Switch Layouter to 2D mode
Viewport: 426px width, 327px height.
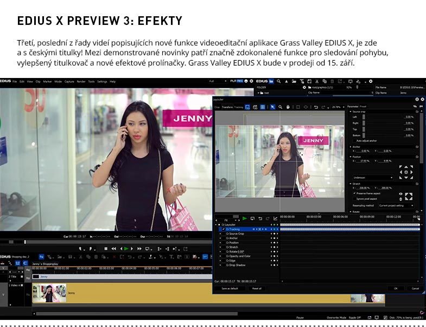pos(247,107)
